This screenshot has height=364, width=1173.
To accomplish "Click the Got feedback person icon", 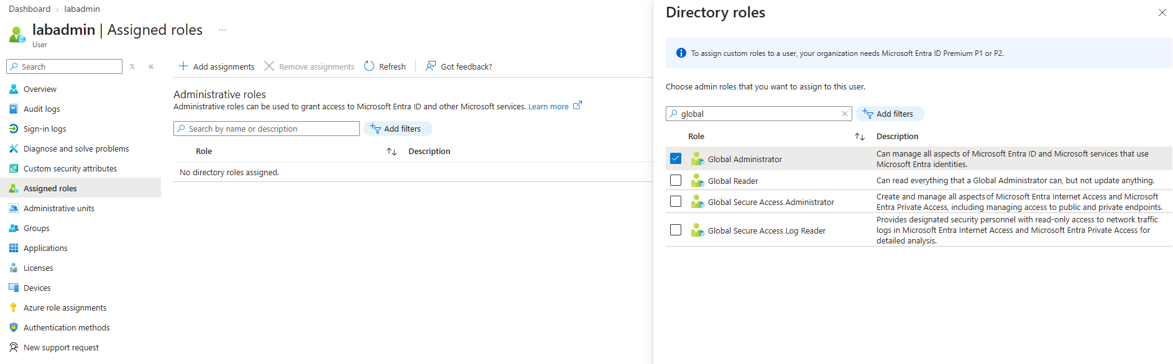I will (x=431, y=66).
